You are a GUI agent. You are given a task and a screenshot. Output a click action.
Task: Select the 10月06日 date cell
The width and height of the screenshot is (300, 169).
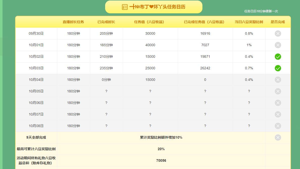pos(36,103)
